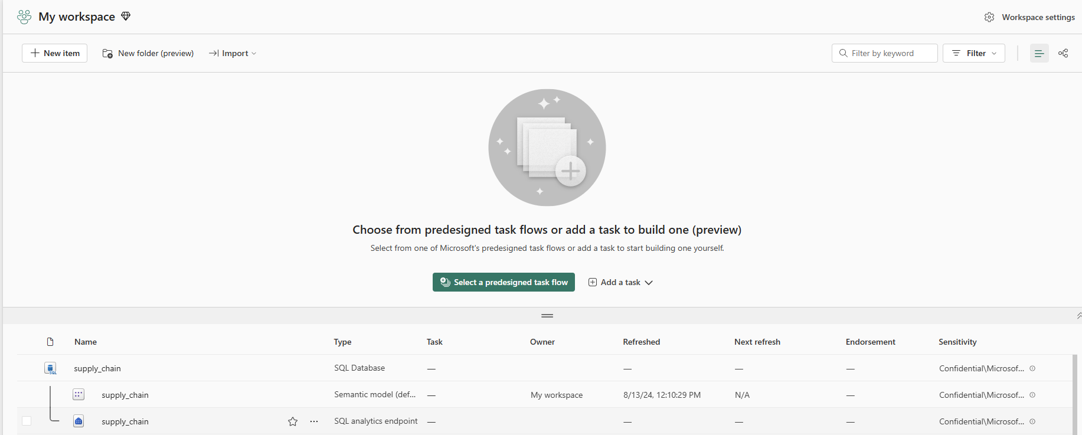Click the supply_chain SQL Database icon
This screenshot has height=435, width=1082.
coord(51,368)
